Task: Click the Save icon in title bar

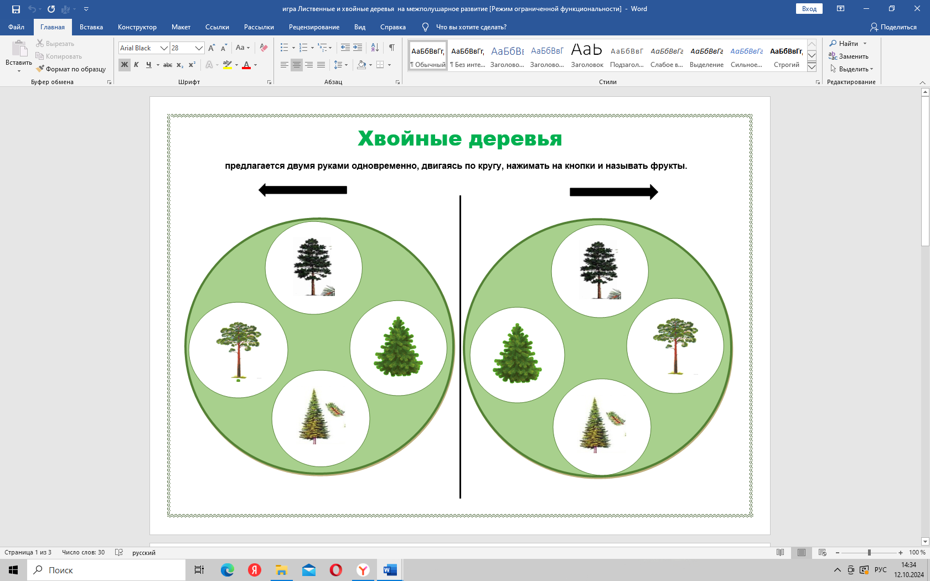Action: point(16,9)
